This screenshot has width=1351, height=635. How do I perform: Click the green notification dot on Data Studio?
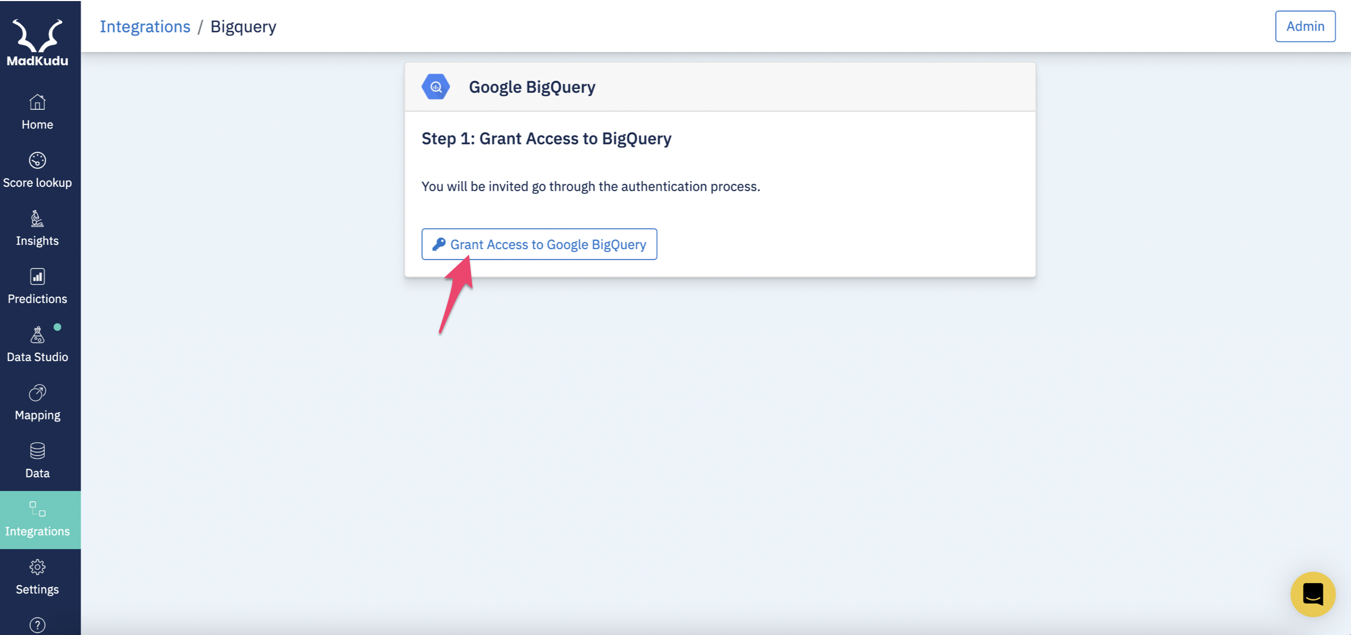57,327
